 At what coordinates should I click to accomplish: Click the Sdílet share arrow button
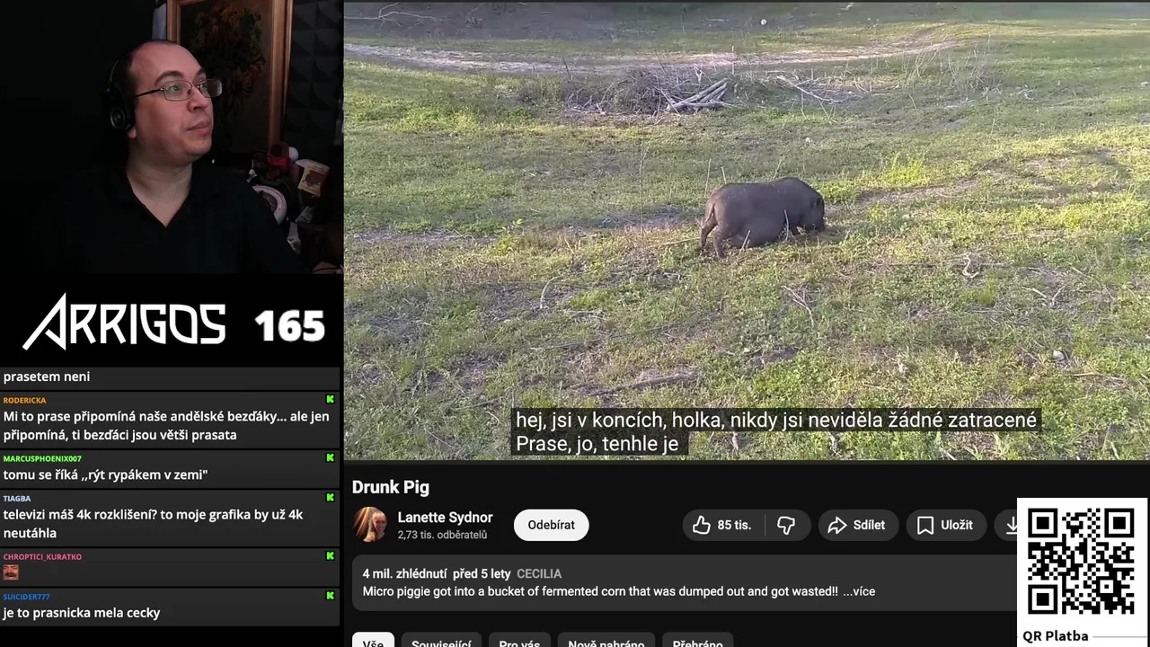(857, 526)
